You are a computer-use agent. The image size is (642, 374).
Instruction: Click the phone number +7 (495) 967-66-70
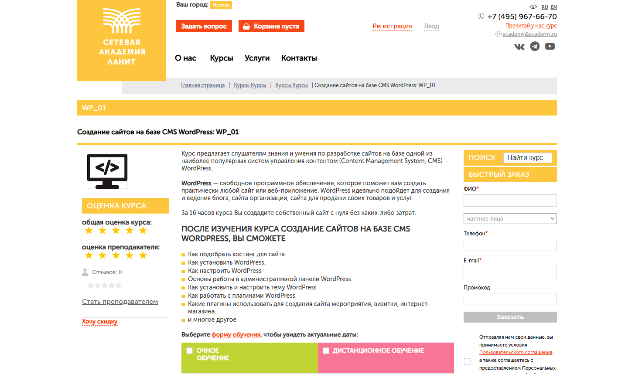(522, 17)
